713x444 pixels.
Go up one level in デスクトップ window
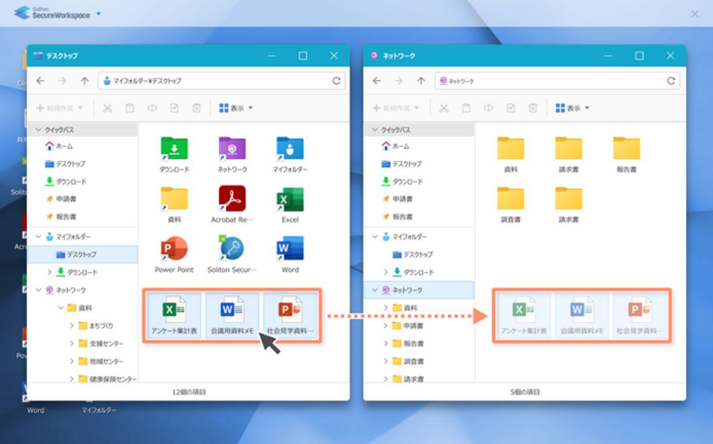(x=85, y=81)
